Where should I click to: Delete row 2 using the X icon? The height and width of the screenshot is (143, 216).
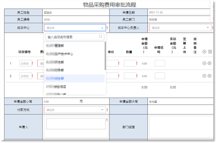(210, 76)
